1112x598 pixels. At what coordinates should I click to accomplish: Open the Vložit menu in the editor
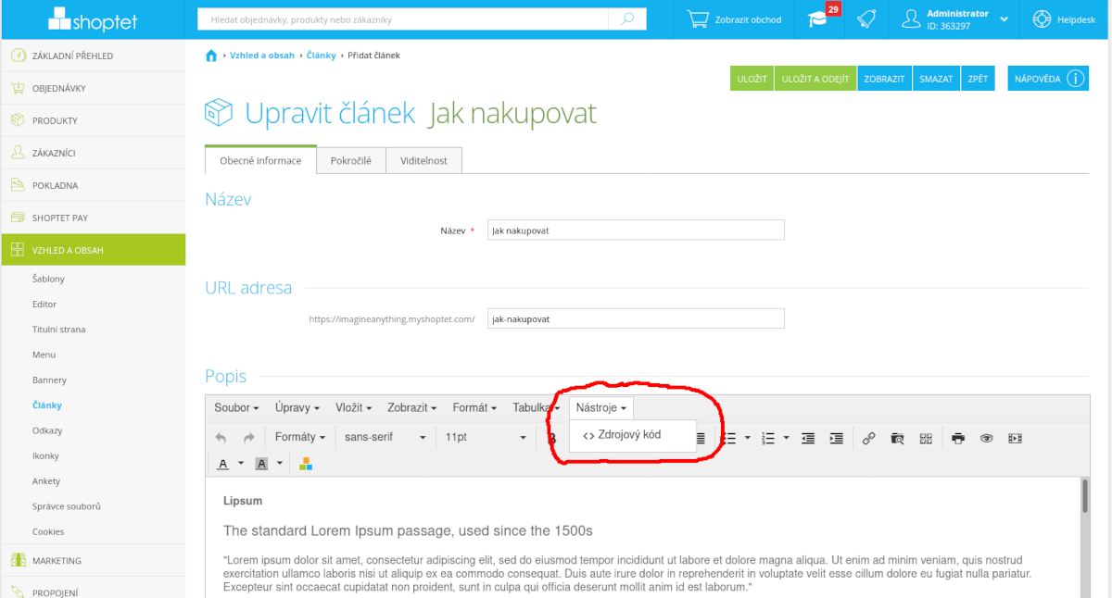(354, 408)
